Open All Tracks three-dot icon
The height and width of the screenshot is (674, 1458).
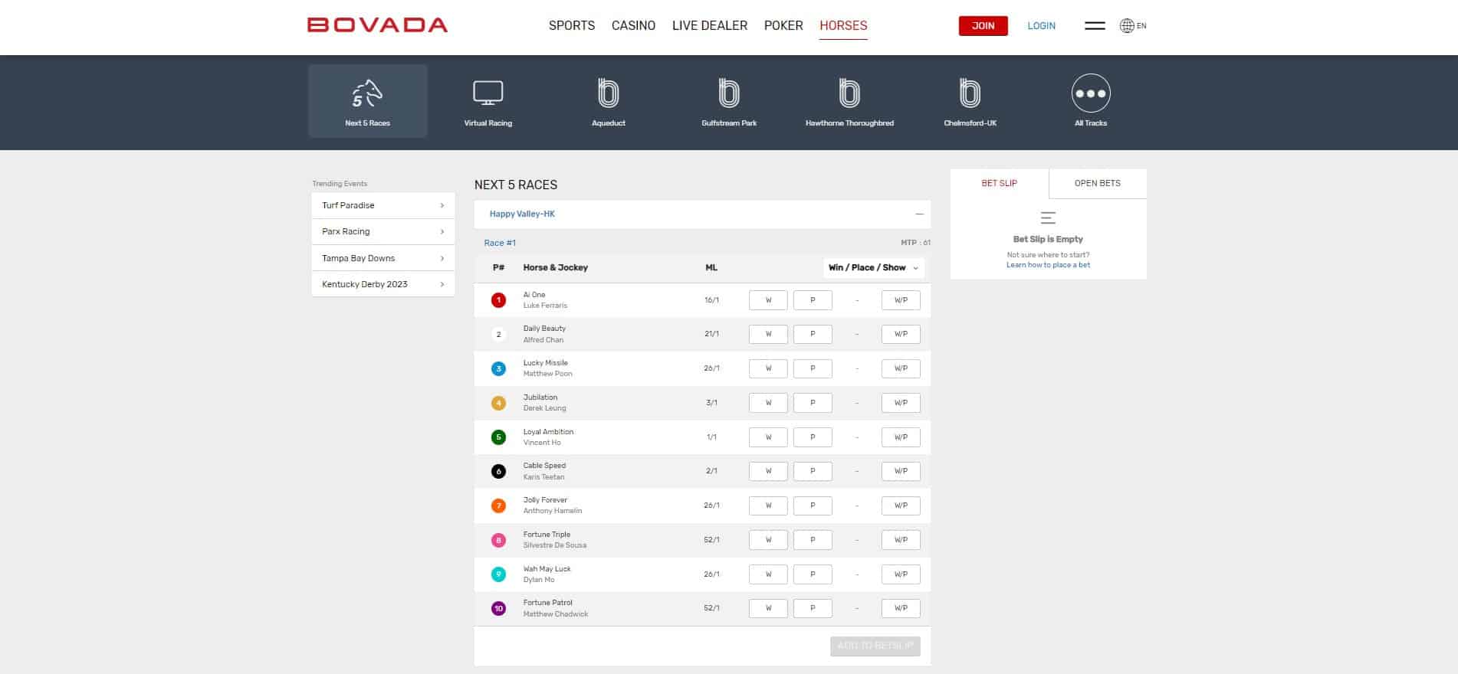(1091, 93)
